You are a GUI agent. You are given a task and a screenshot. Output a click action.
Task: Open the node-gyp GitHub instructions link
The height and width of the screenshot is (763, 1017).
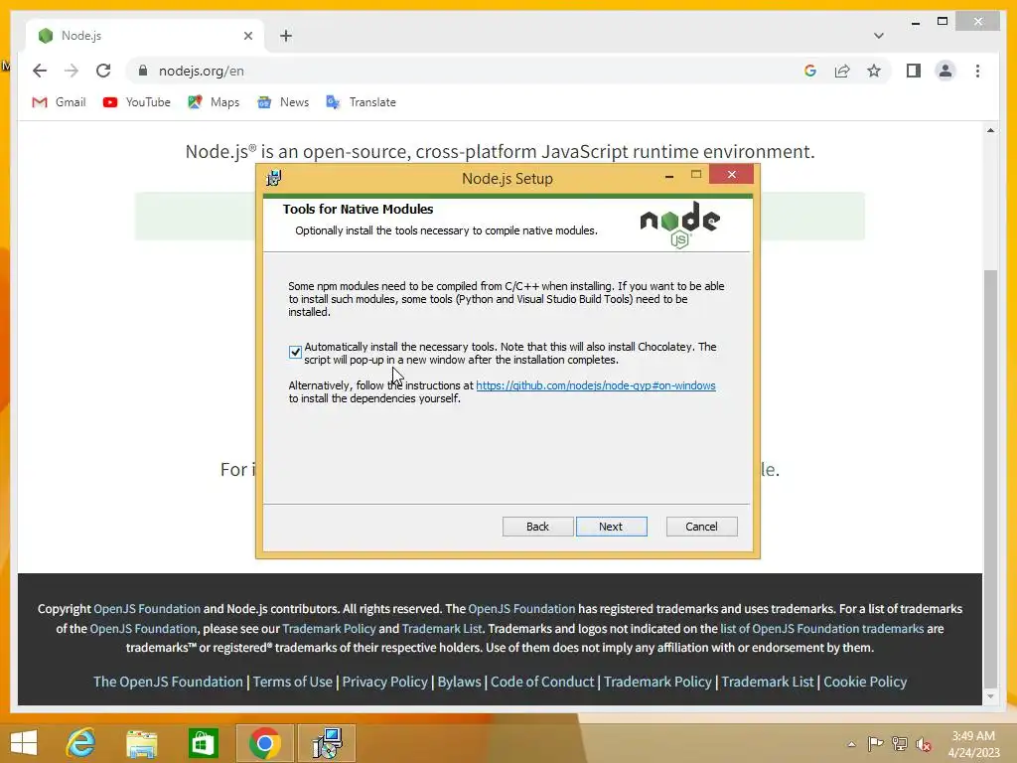[596, 385]
